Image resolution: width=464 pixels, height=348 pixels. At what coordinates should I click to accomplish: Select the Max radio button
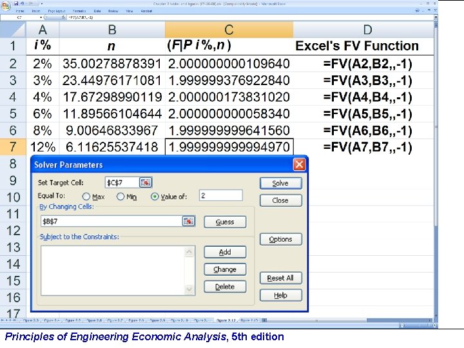(86, 196)
